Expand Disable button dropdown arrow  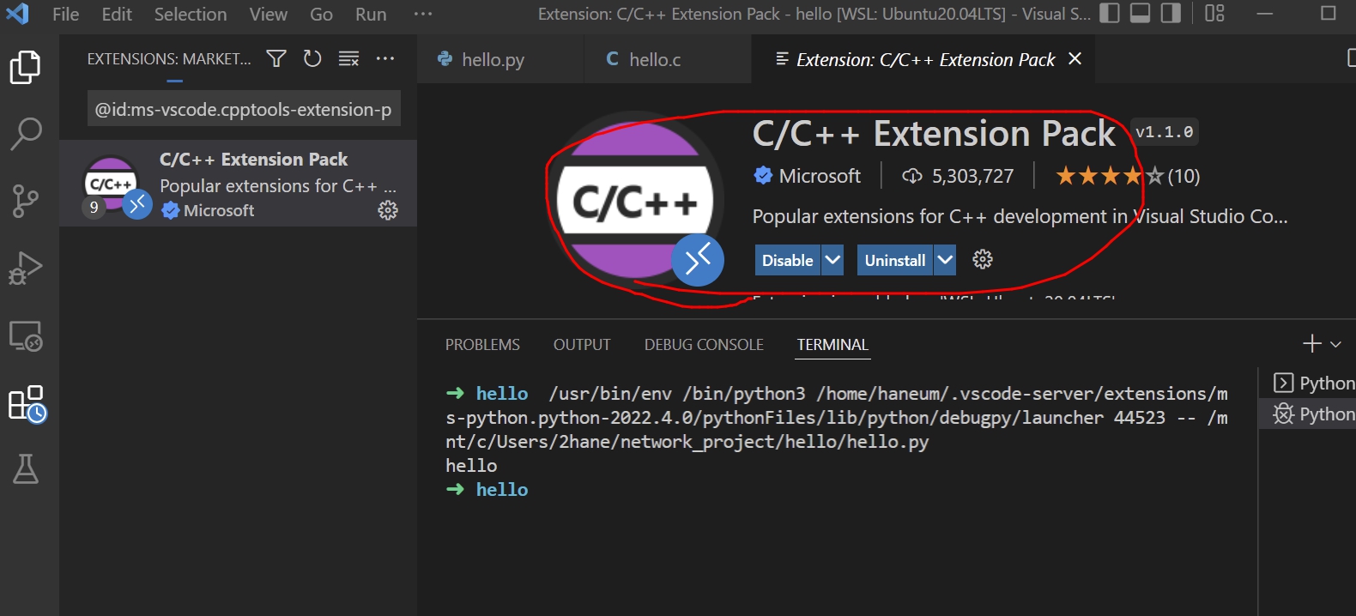[832, 260]
